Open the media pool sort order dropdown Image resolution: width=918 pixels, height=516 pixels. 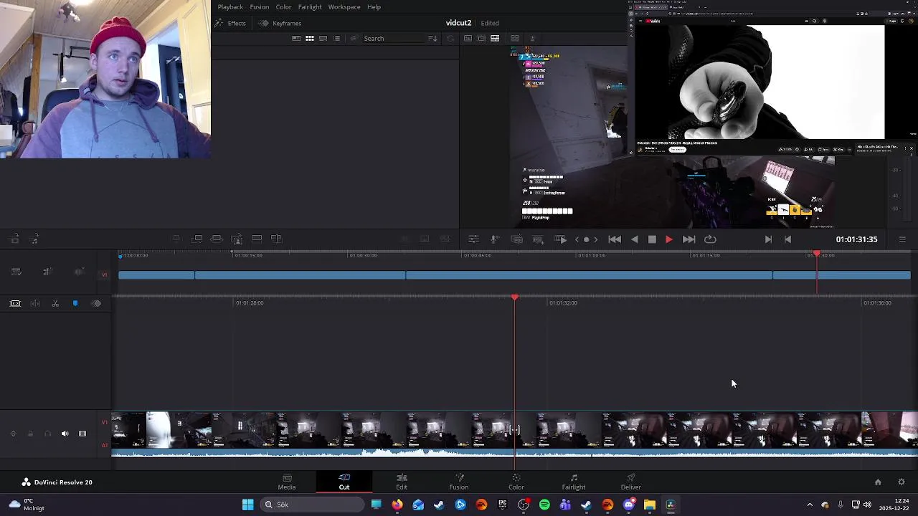click(432, 38)
